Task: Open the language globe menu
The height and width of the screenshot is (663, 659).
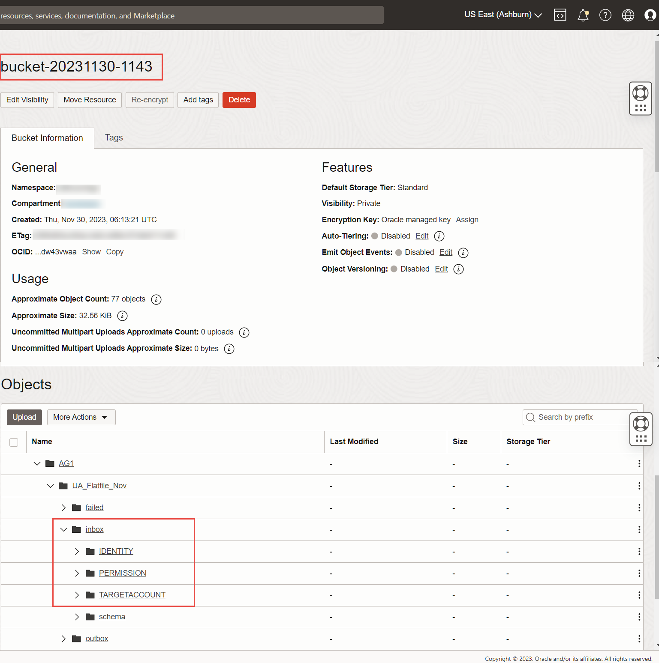Action: pos(628,15)
